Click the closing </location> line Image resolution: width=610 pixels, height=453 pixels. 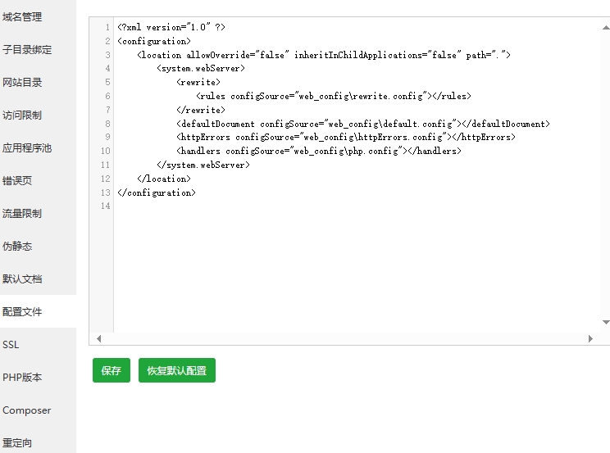click(164, 179)
